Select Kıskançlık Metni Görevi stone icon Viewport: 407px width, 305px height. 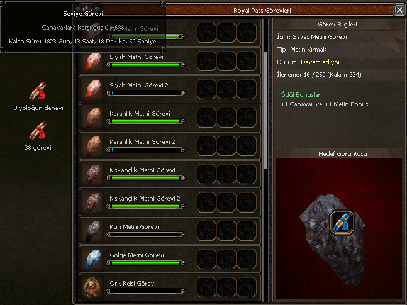coord(93,175)
